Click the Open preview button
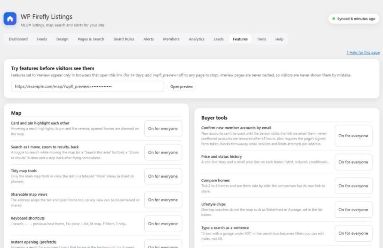Image resolution: width=383 pixels, height=248 pixels. coord(181,86)
